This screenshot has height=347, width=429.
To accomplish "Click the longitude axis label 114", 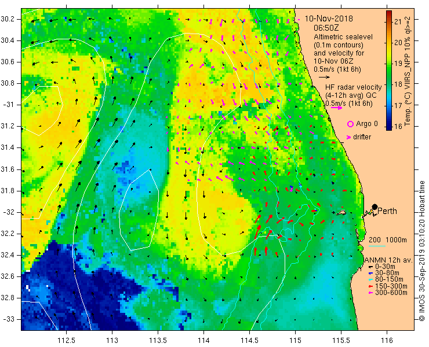I will [203, 340].
